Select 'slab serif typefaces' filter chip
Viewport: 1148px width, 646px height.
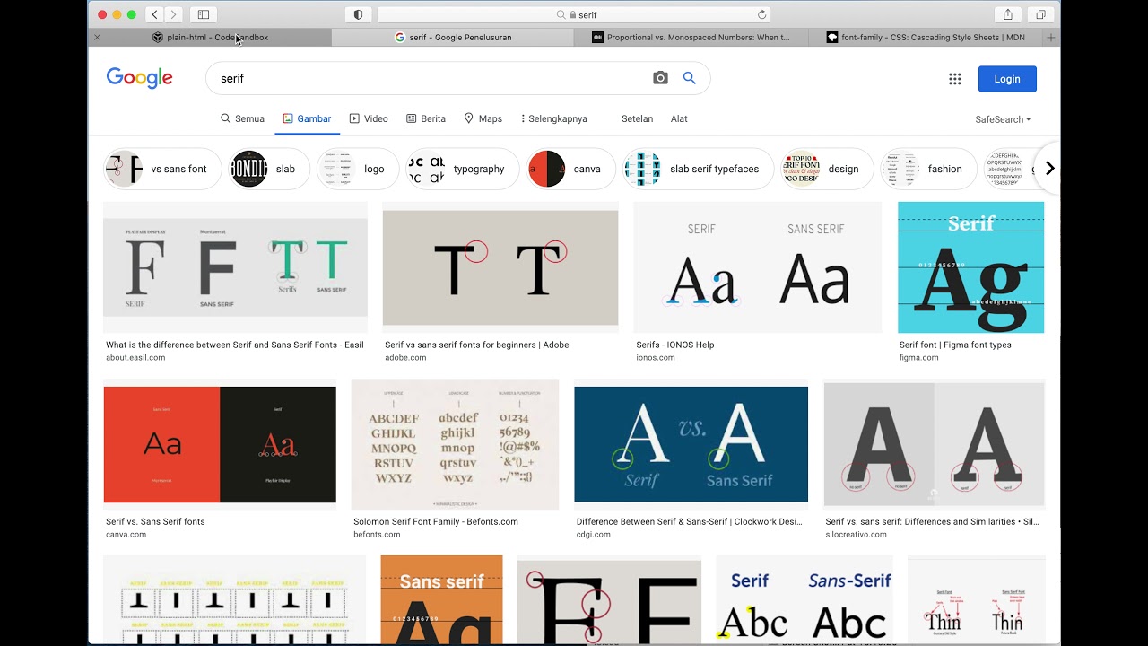(698, 169)
